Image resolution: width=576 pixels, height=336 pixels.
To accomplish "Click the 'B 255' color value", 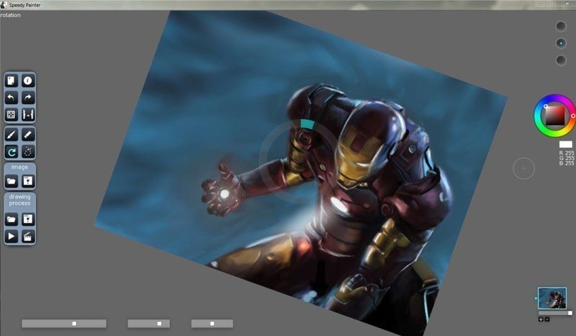I will [567, 163].
